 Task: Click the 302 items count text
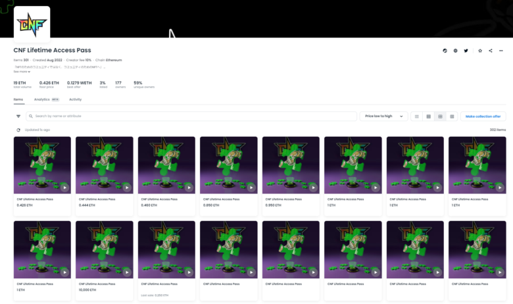click(x=498, y=130)
